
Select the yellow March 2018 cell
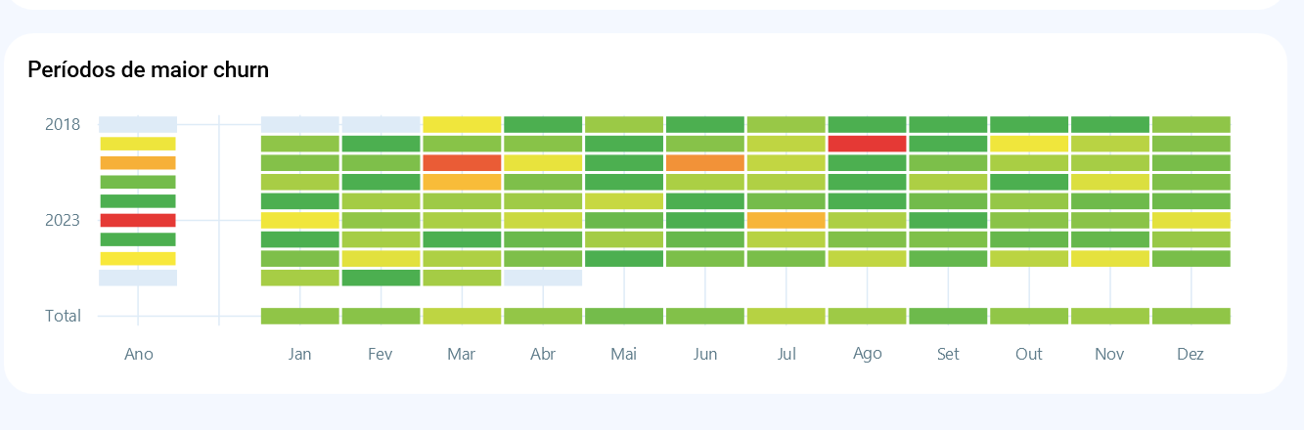tap(462, 124)
